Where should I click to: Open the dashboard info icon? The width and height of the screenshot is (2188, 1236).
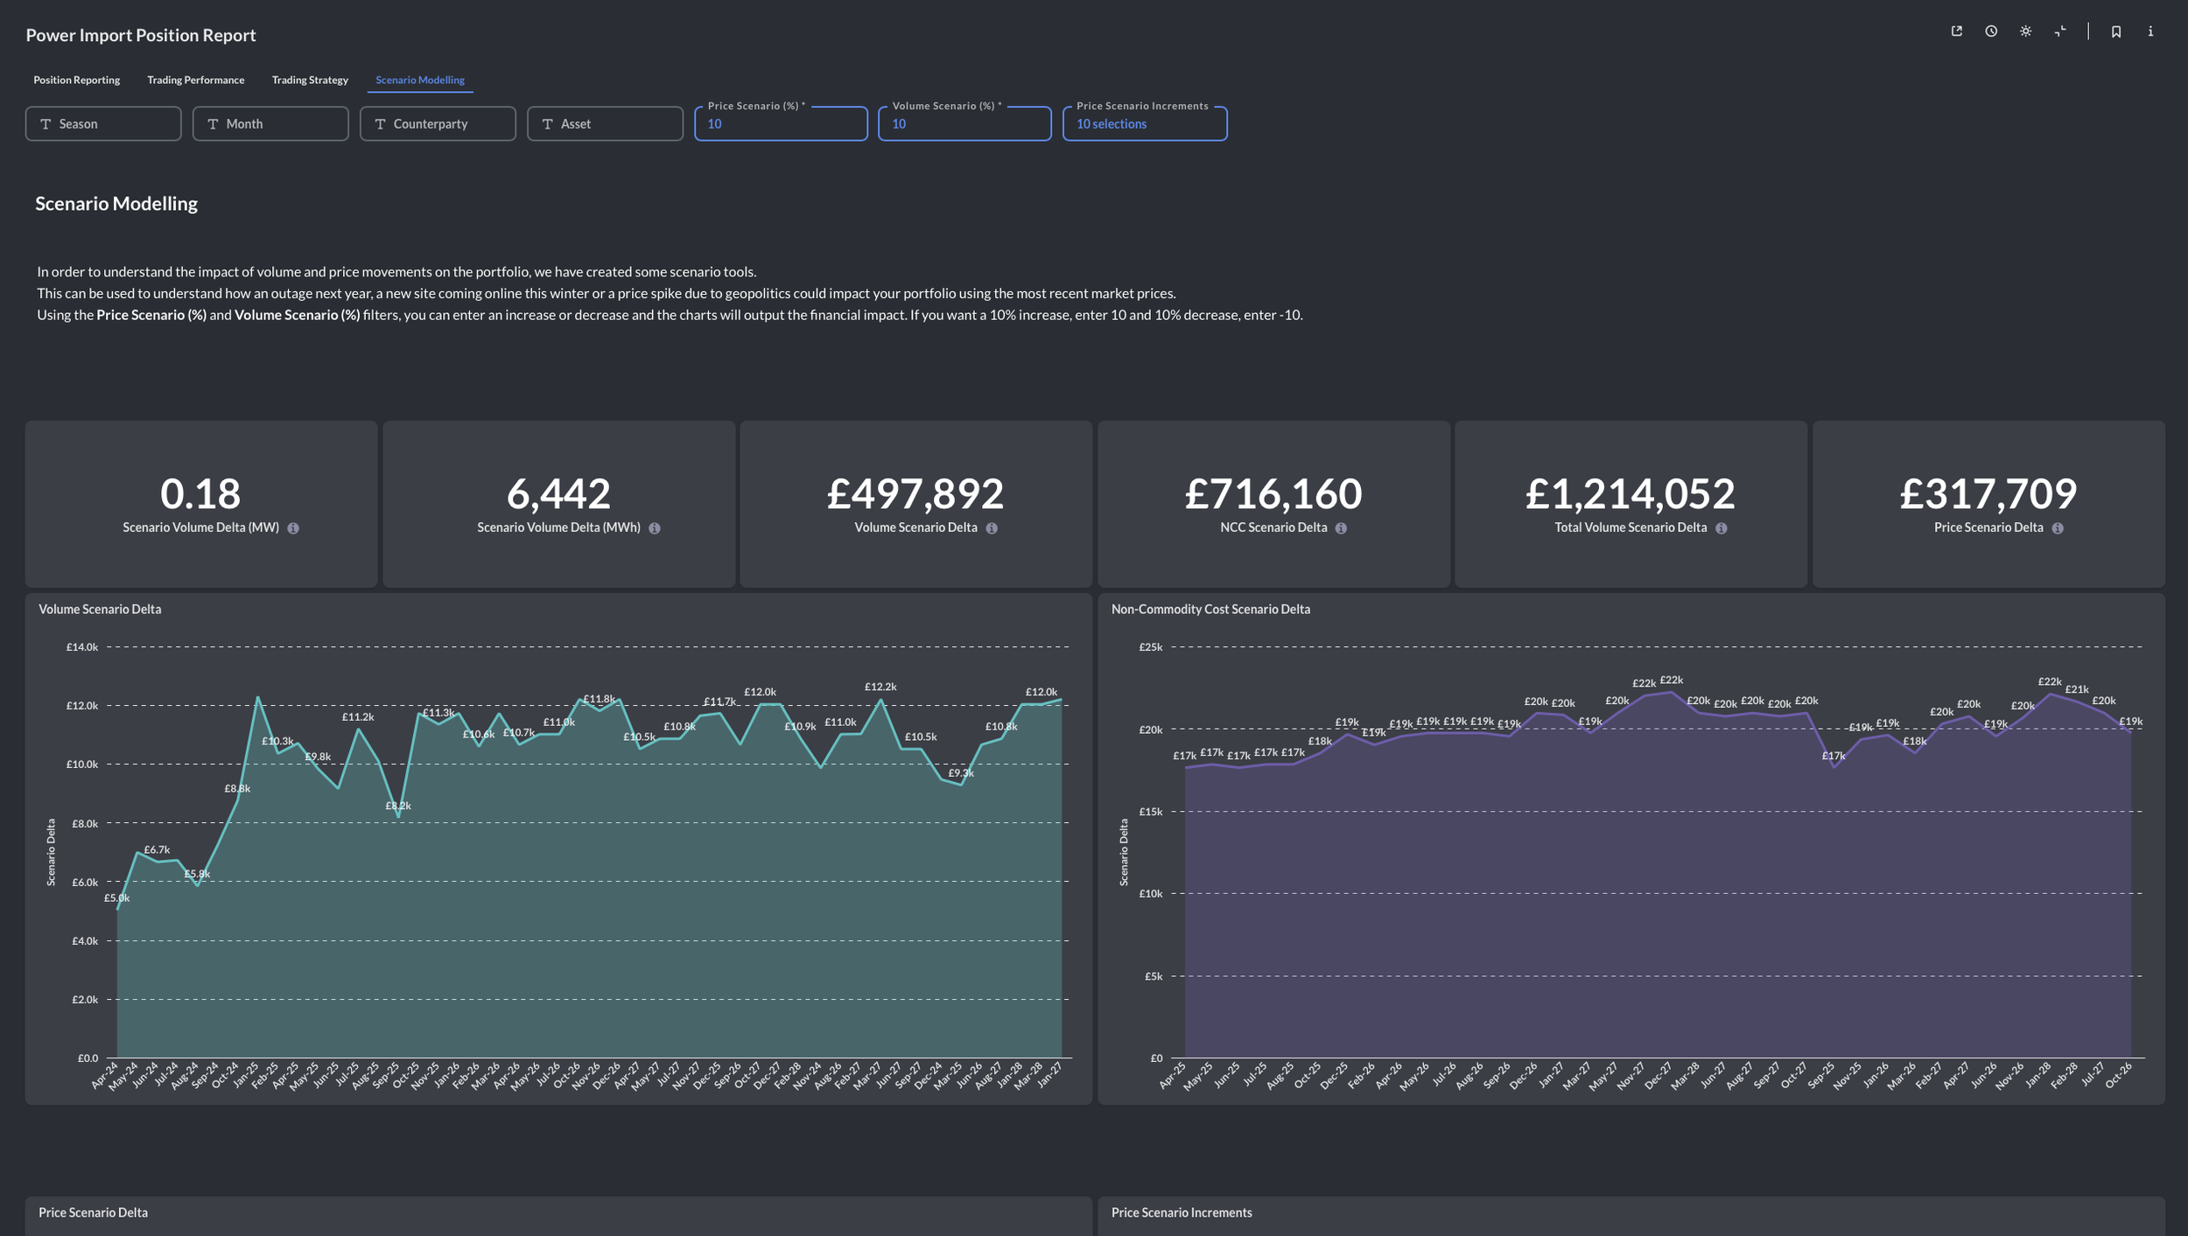tap(2150, 31)
